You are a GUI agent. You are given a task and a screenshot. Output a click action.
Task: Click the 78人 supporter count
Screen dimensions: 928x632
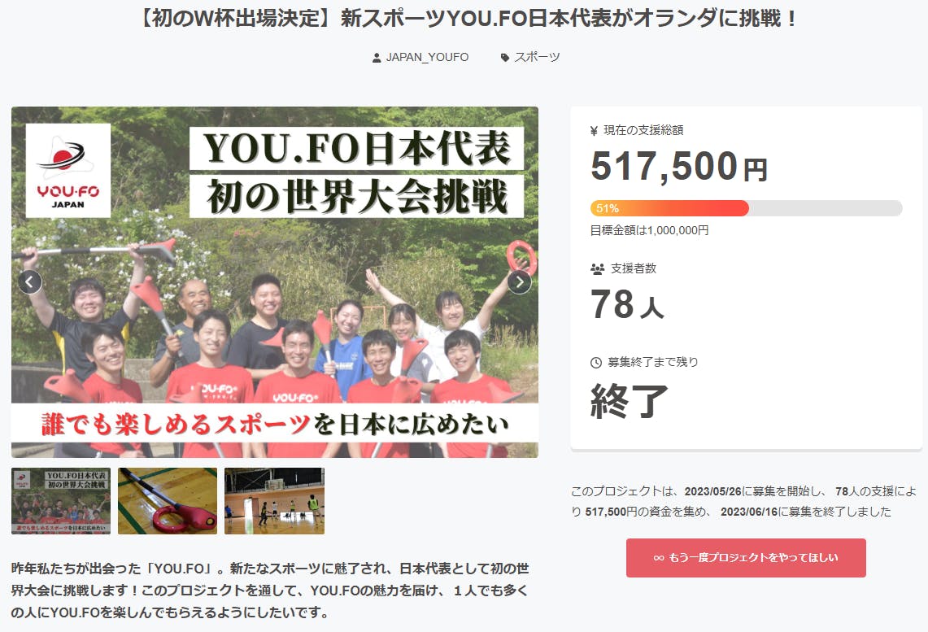(x=626, y=305)
